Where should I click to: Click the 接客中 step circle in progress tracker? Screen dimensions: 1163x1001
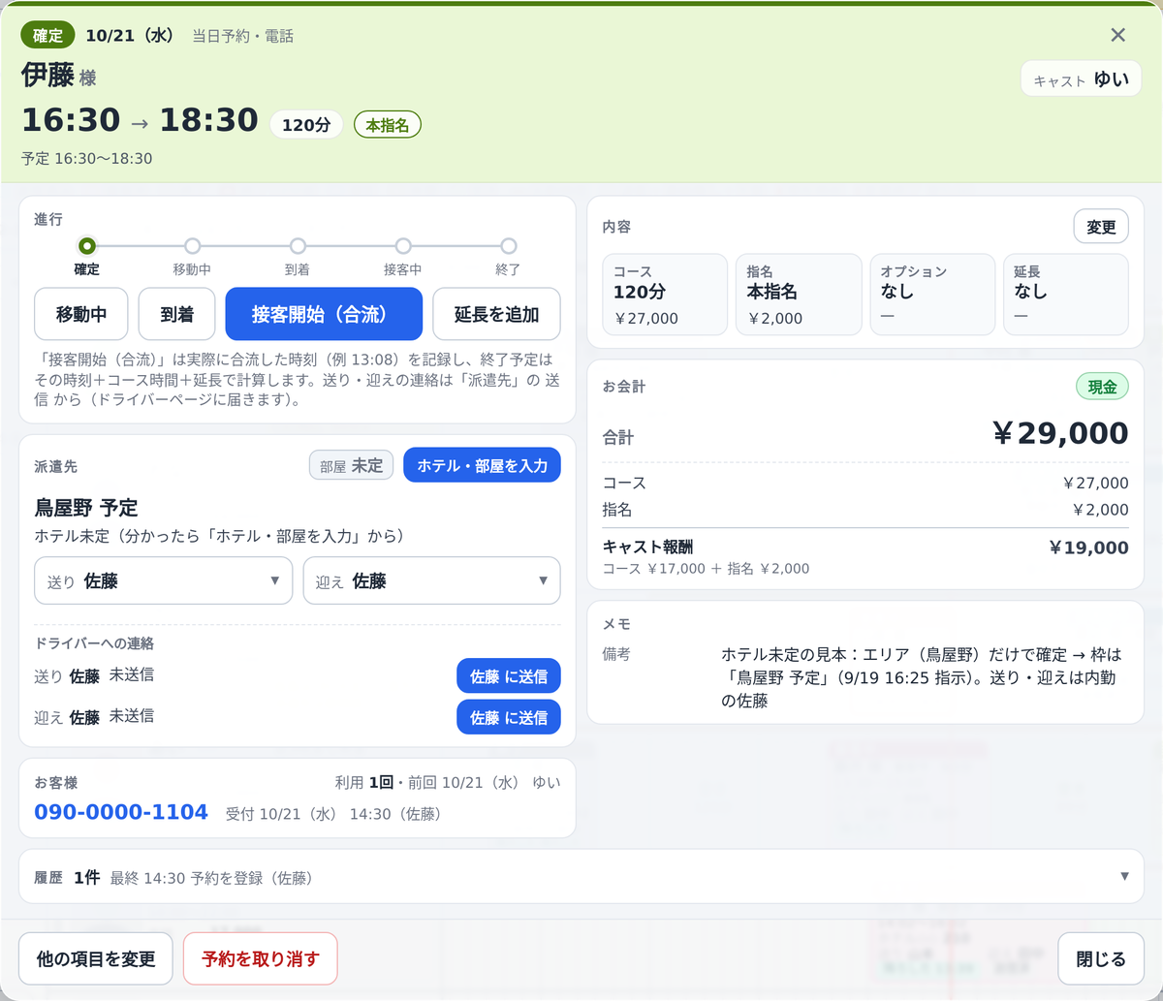click(x=403, y=246)
